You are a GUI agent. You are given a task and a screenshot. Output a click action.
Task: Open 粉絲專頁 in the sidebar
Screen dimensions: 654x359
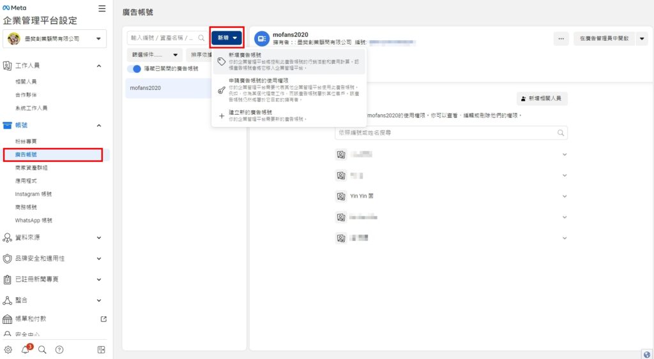click(26, 142)
